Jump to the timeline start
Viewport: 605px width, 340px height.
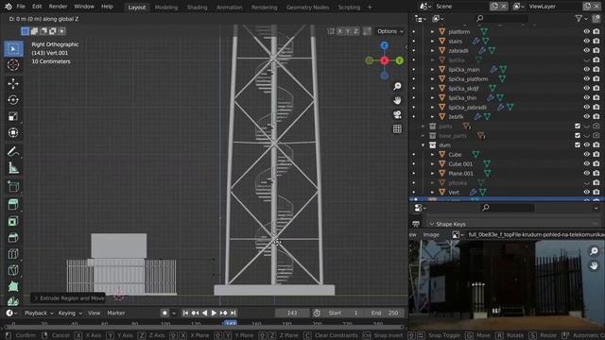click(185, 313)
